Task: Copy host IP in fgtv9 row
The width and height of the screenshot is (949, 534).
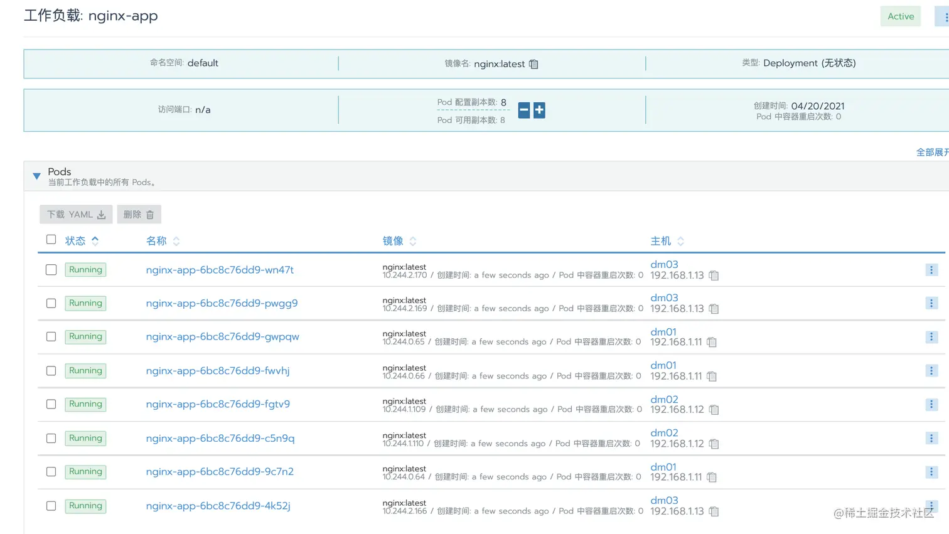Action: [x=714, y=410]
